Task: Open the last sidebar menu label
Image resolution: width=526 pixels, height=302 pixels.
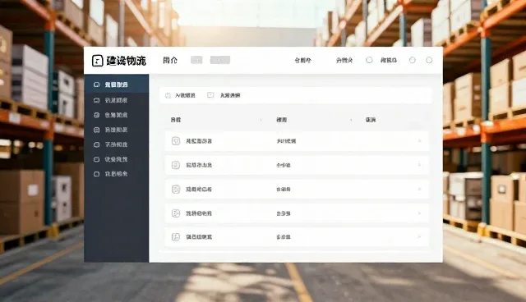Action: point(116,174)
